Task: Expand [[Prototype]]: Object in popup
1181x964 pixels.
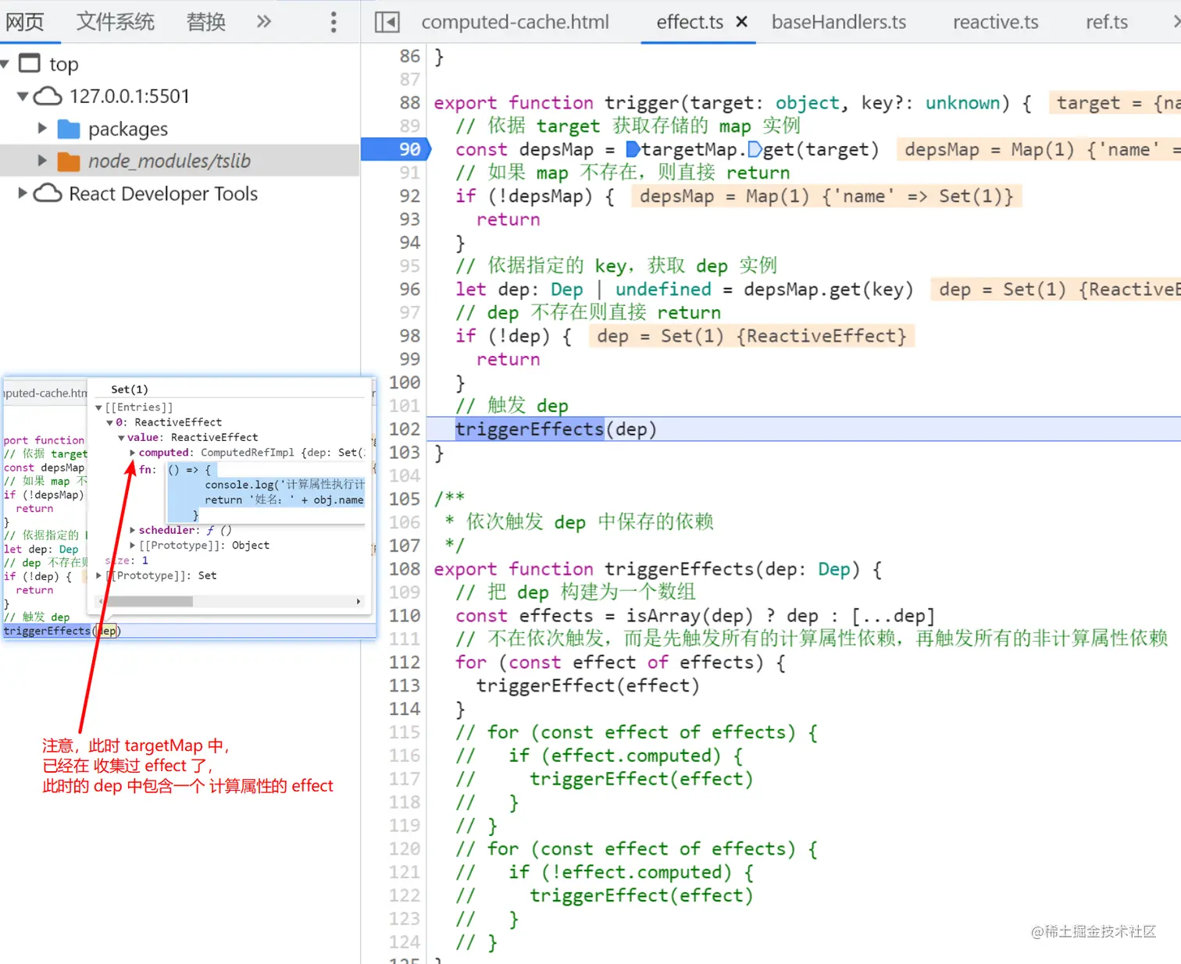Action: pyautogui.click(x=133, y=546)
